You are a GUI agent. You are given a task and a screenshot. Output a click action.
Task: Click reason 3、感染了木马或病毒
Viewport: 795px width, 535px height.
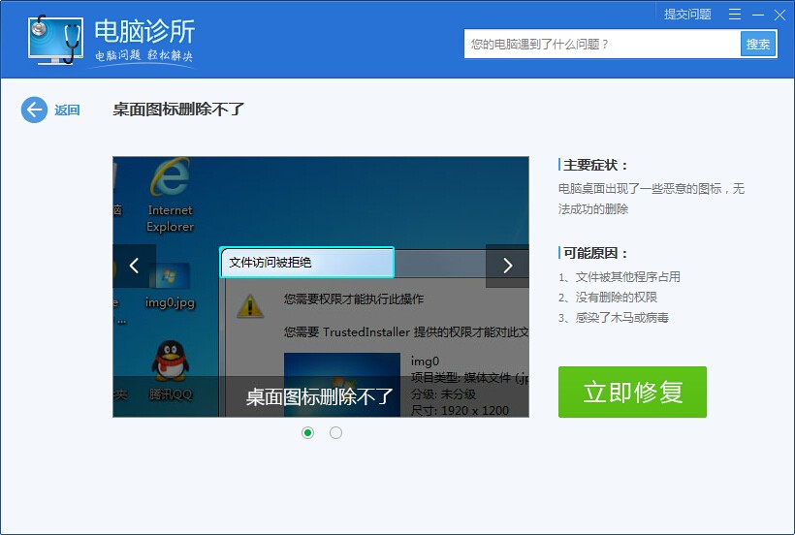(614, 318)
